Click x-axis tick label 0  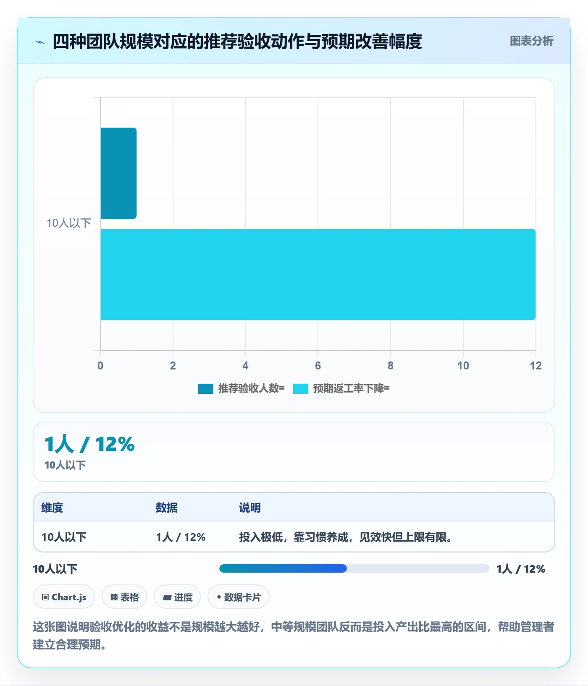pos(100,366)
